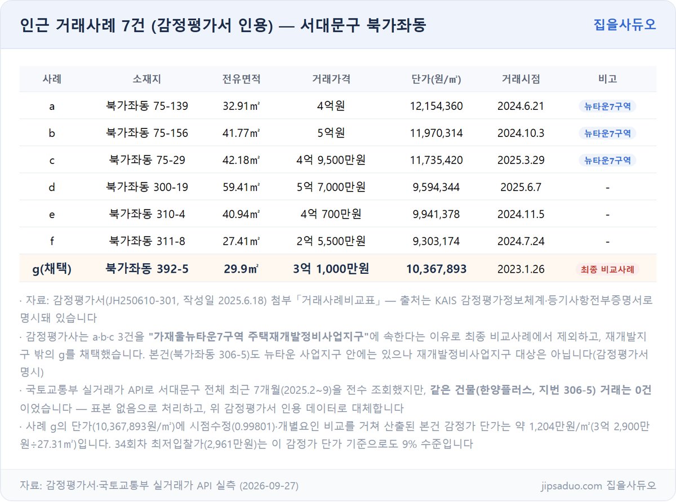The height and width of the screenshot is (502, 676).
Task: Select the 소재지 column header
Action: [x=147, y=79]
